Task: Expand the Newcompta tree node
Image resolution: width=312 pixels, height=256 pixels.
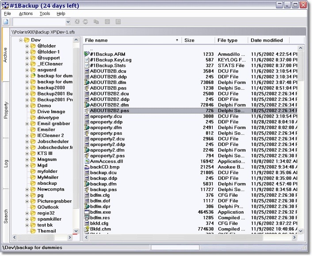Action: click(27, 190)
